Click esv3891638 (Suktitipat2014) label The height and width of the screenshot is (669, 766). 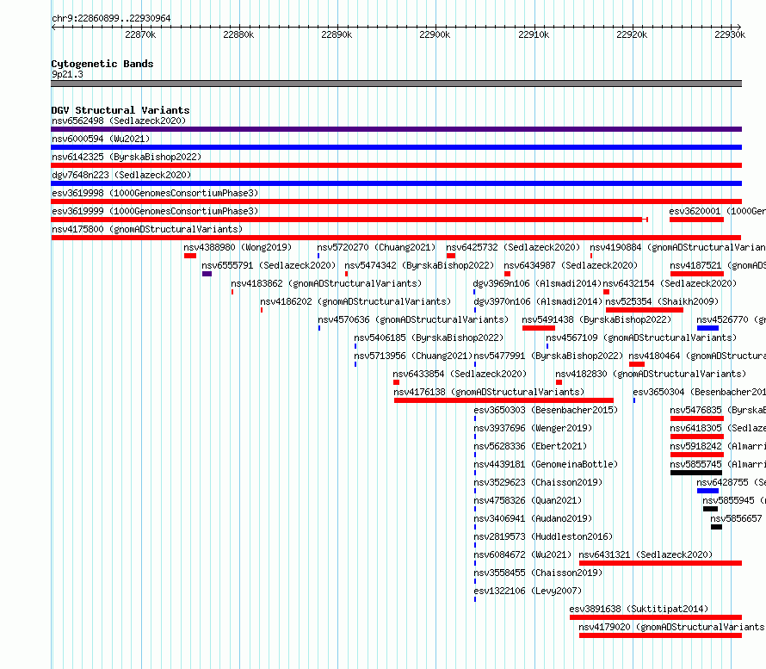pos(639,609)
